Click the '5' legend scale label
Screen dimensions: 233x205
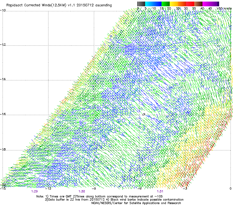(145, 9)
